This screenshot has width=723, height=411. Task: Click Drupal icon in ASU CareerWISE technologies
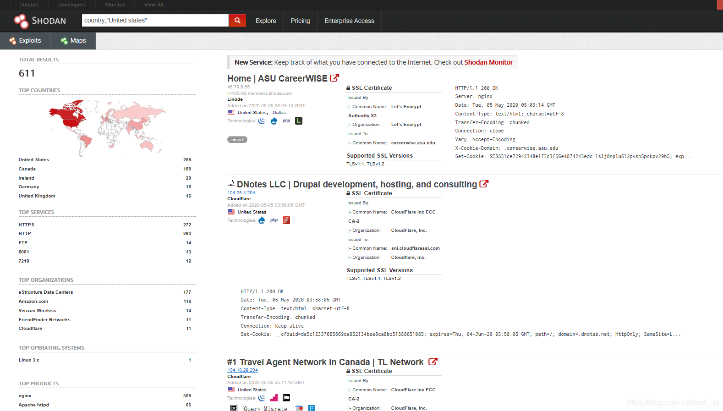(274, 121)
